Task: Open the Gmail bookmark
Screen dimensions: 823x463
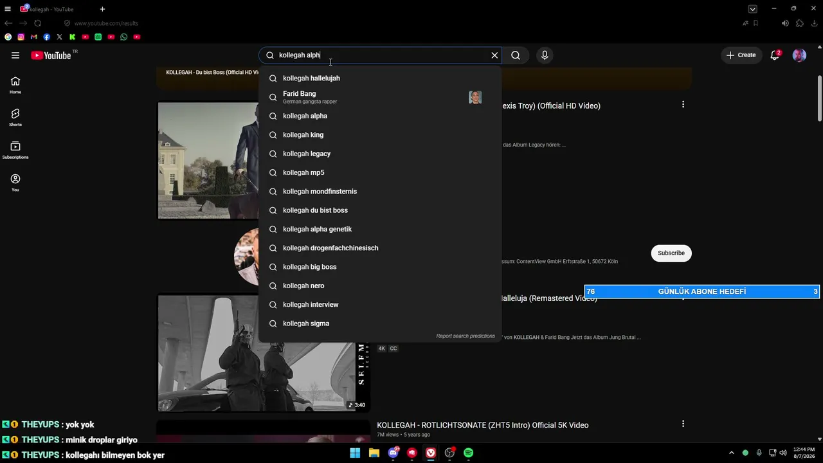Action: point(34,37)
